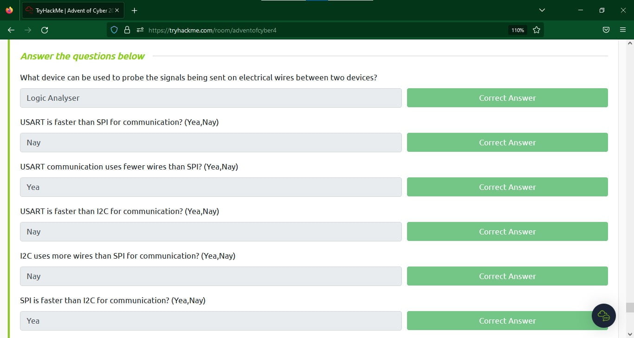634x338 pixels.
Task: Click the vertical scrollbar thumb
Action: point(630,307)
